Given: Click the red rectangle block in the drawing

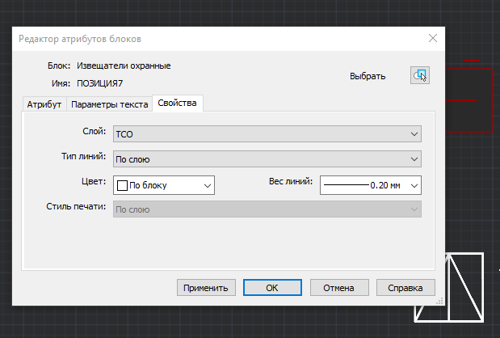Looking at the screenshot, I should 468,100.
